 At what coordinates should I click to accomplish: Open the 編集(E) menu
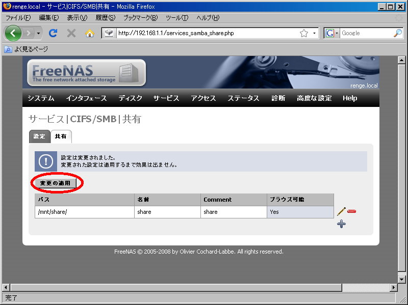[49, 18]
